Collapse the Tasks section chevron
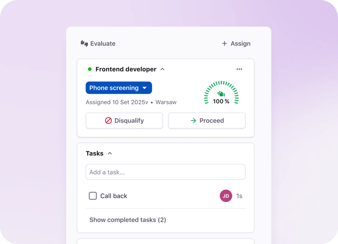This screenshot has width=338, height=244. click(110, 153)
